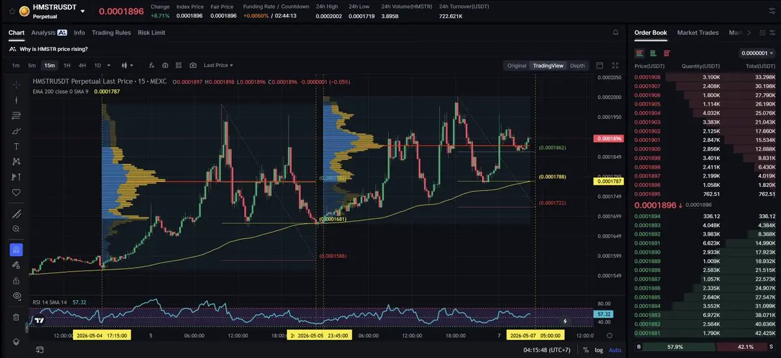Switch chart to Original view
The height and width of the screenshot is (358, 781).
coord(517,66)
